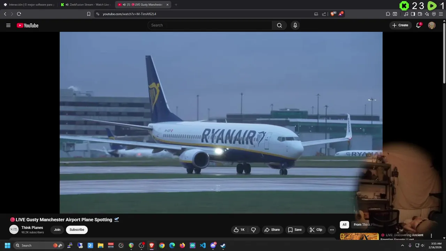Like the live stream video
This screenshot has width=446, height=251.
point(239,230)
